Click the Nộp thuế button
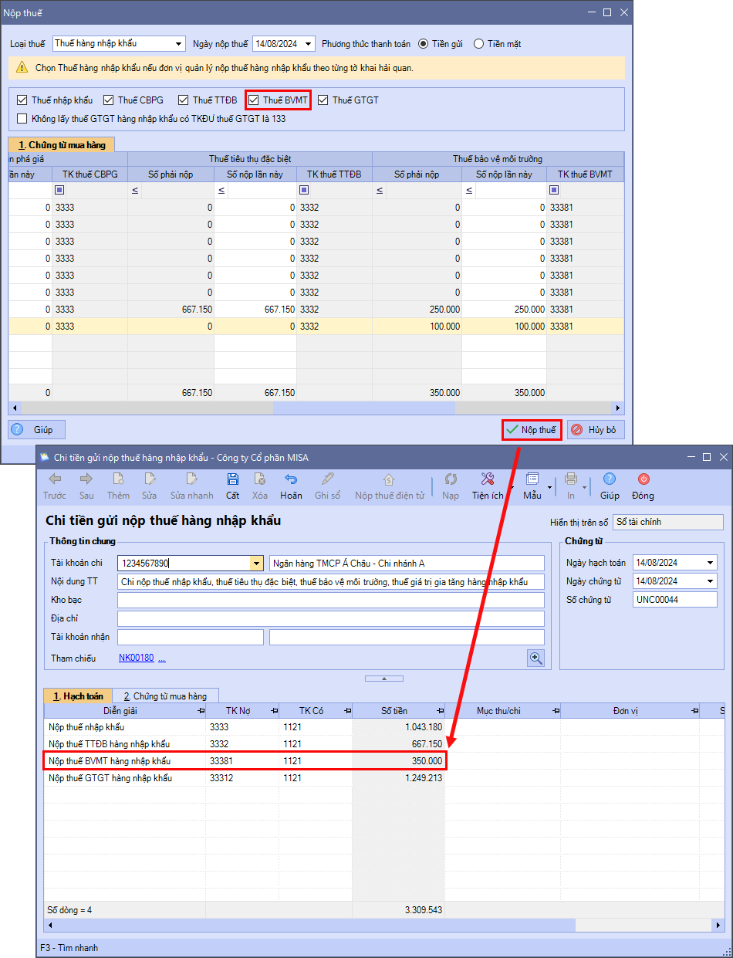This screenshot has height=958, width=733. point(531,430)
